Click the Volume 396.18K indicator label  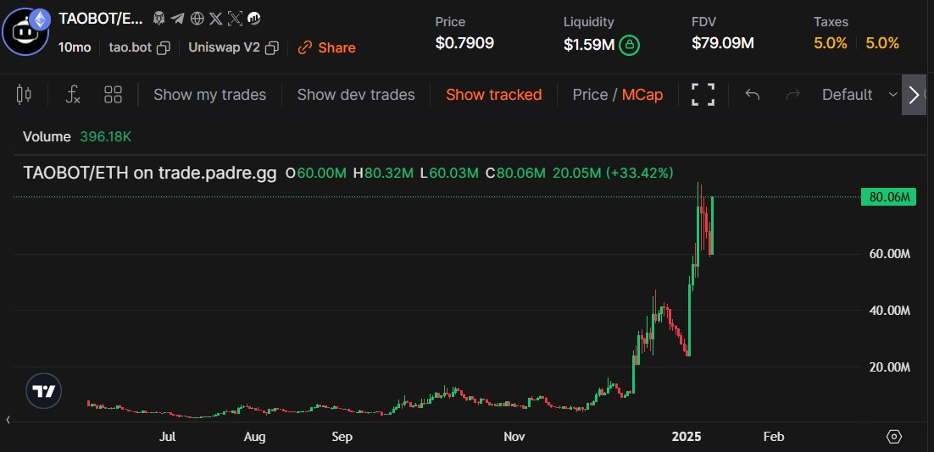click(77, 136)
